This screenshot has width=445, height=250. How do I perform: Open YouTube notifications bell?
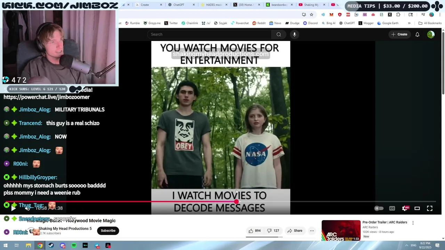417,34
